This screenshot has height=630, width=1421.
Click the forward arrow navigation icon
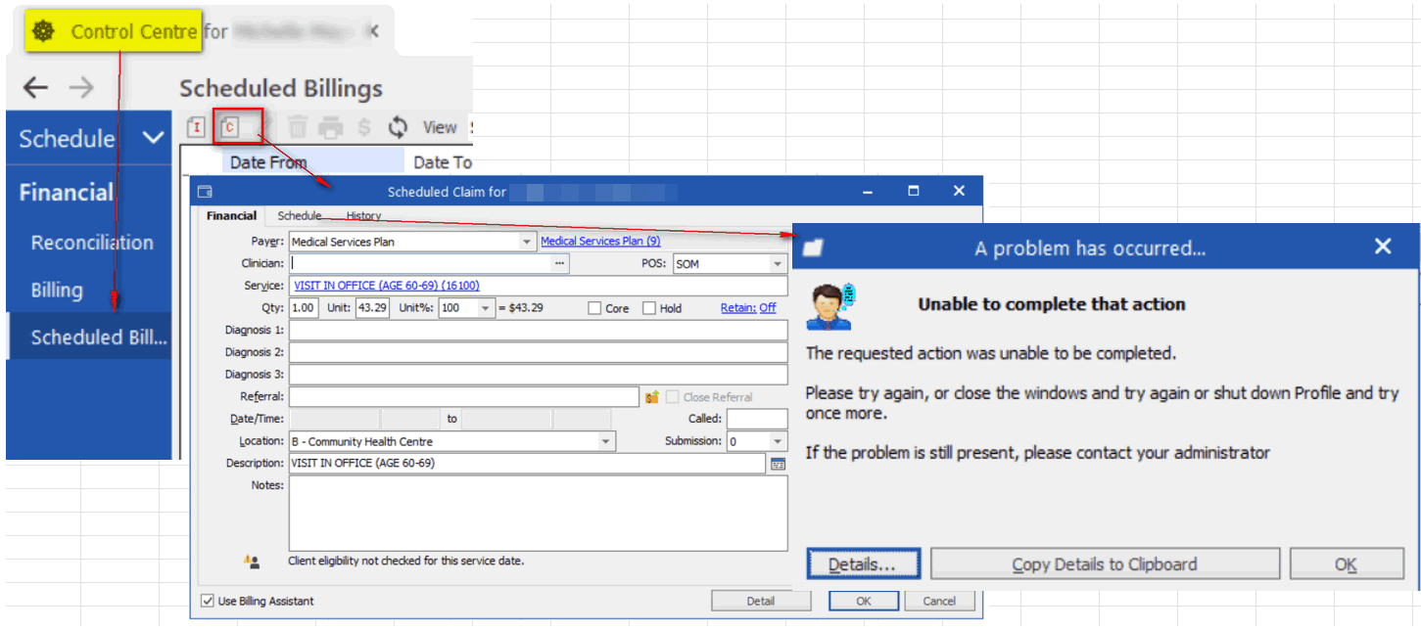[x=81, y=88]
